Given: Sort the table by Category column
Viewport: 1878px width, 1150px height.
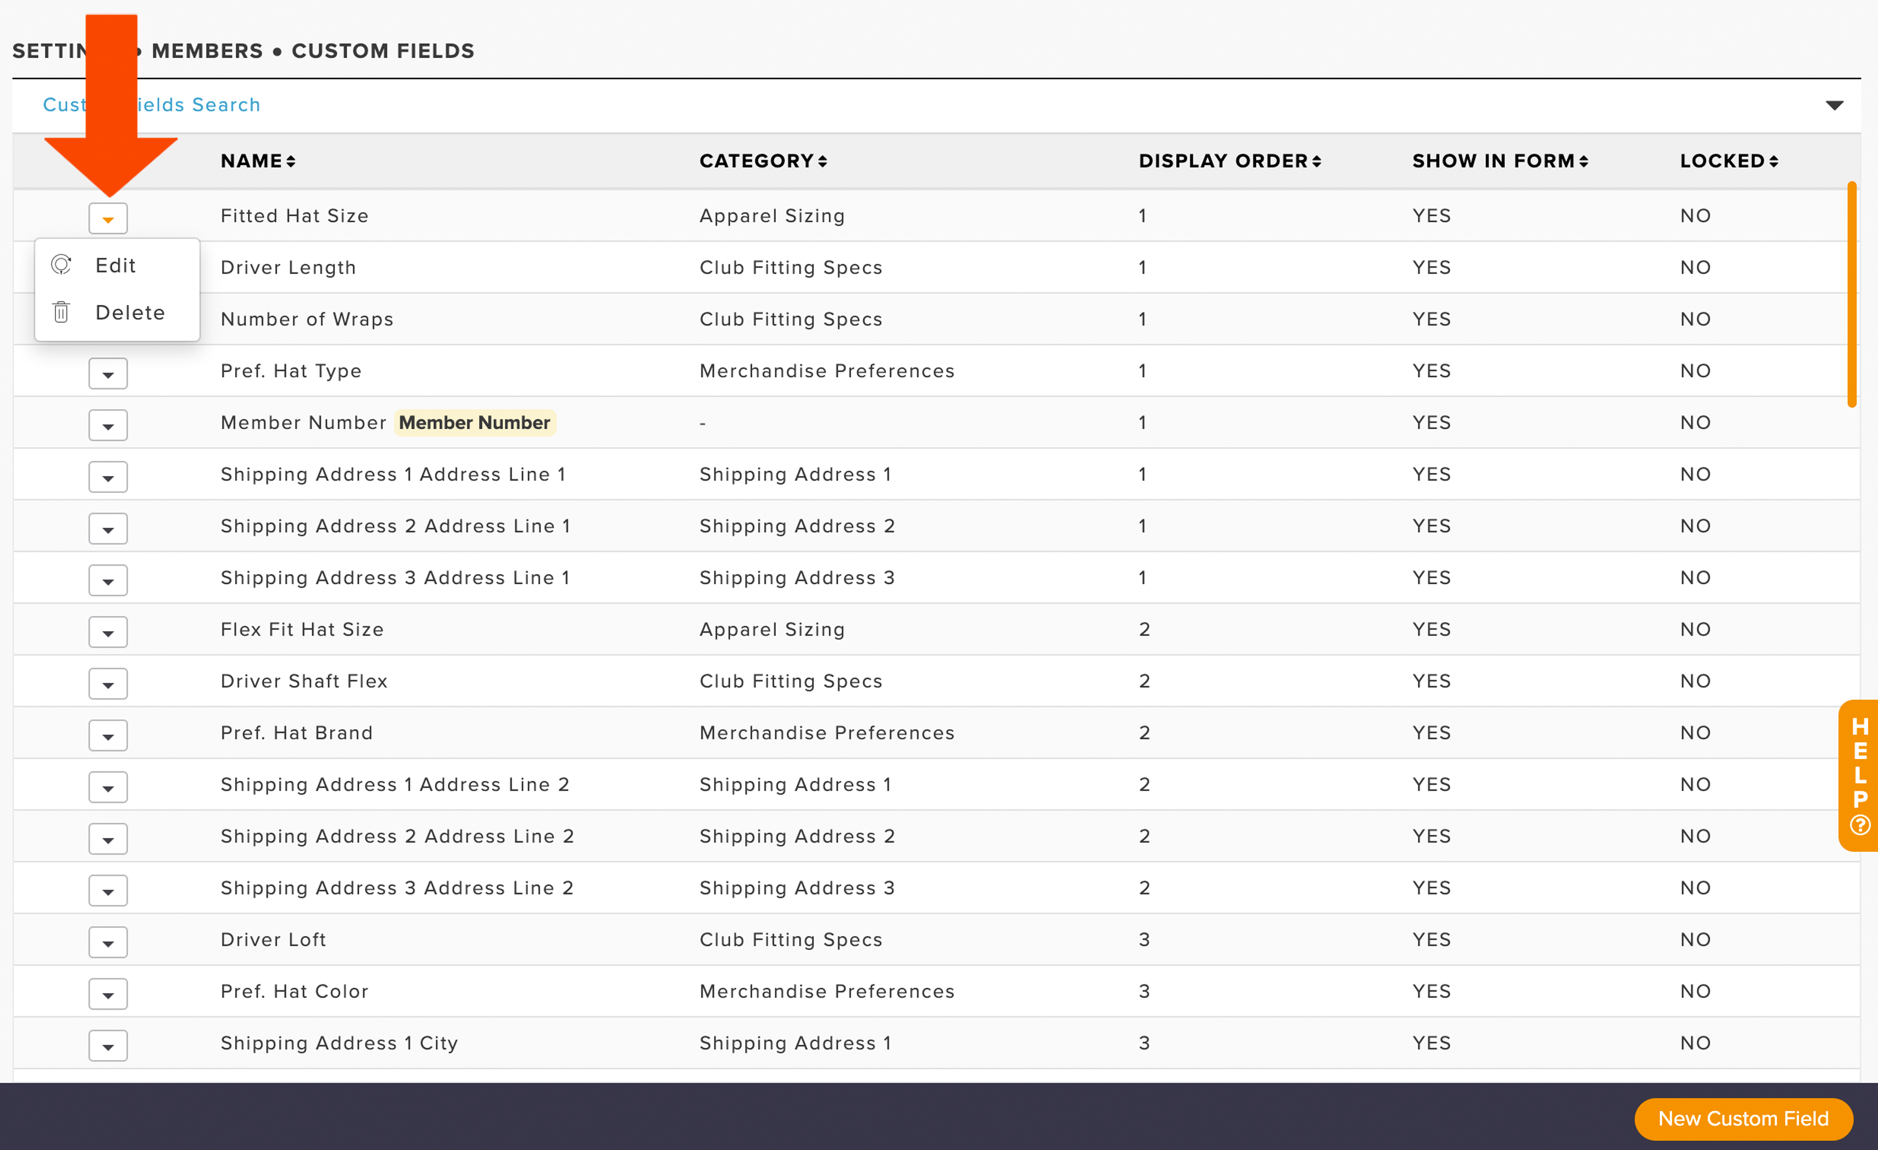Looking at the screenshot, I should [x=763, y=161].
